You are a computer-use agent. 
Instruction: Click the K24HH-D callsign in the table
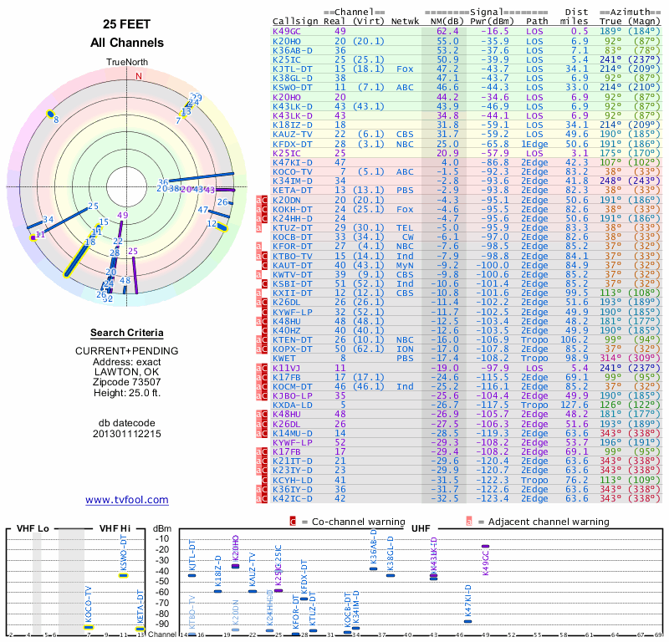293,219
